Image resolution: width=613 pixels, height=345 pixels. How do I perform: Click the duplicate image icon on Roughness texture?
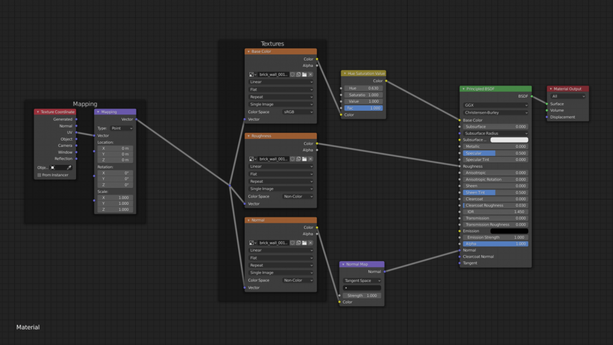coord(298,159)
